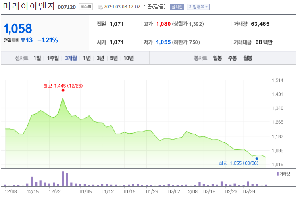Click the clock icon beside the date
This screenshot has width=296, height=203.
point(100,7)
